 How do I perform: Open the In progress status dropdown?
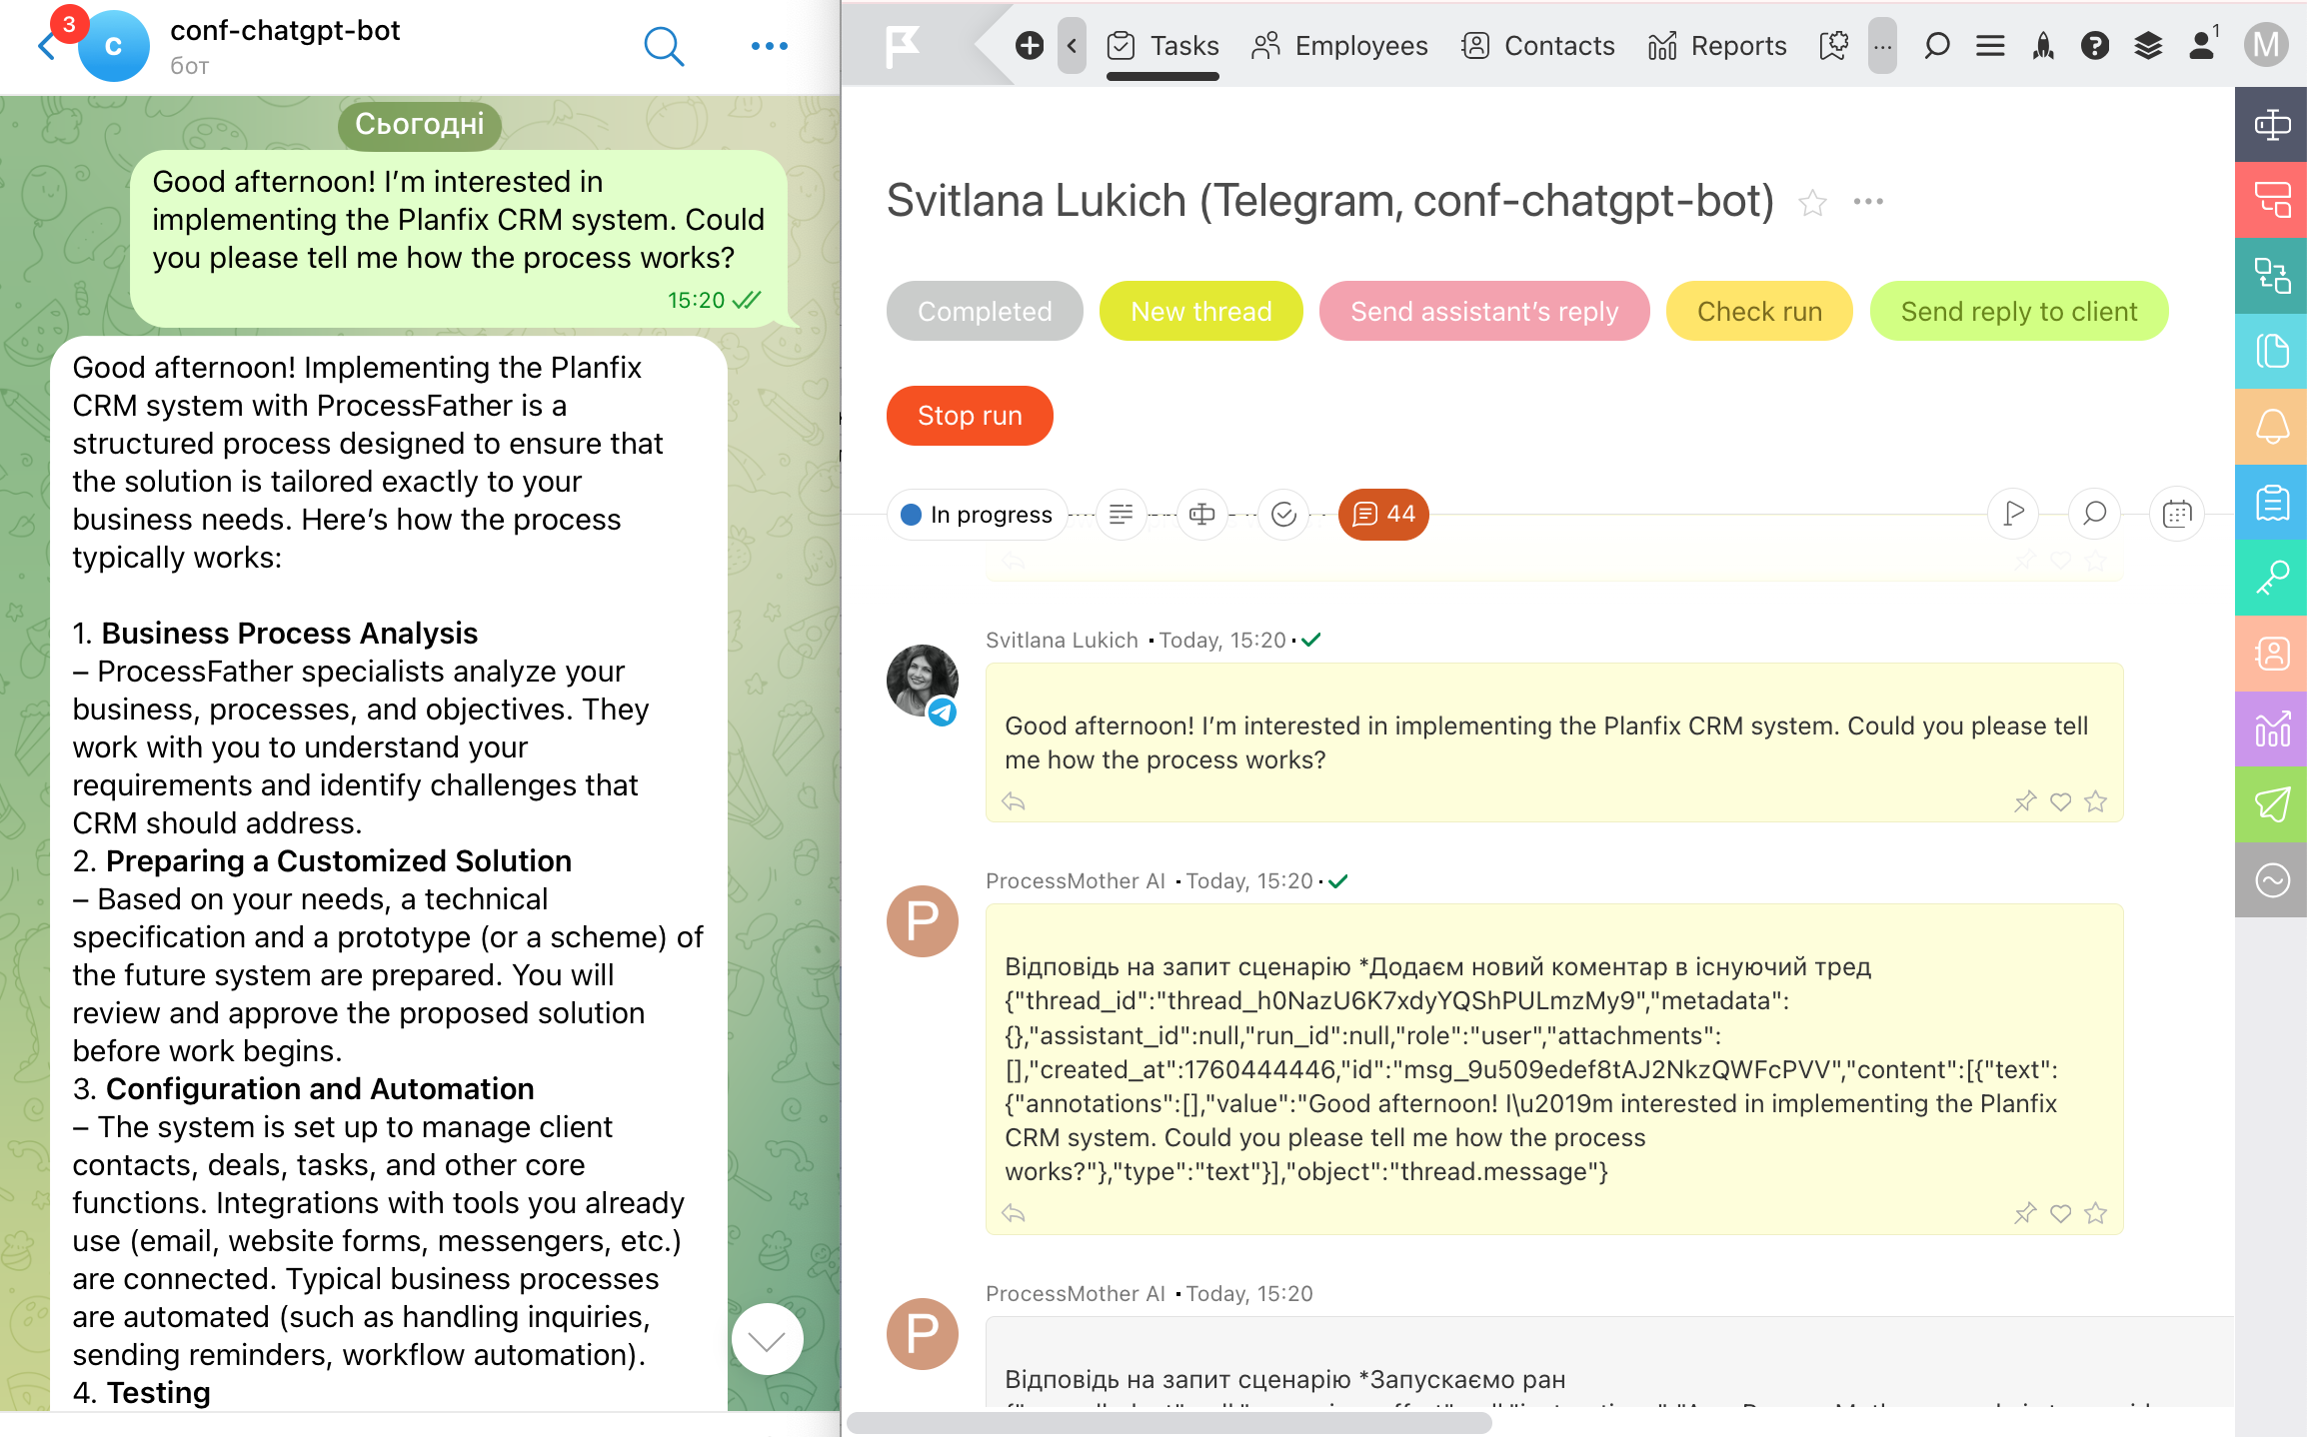coord(977,515)
